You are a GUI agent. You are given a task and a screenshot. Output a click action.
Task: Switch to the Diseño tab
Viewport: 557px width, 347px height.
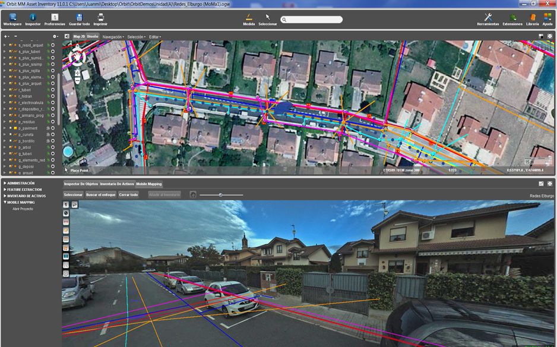point(93,37)
